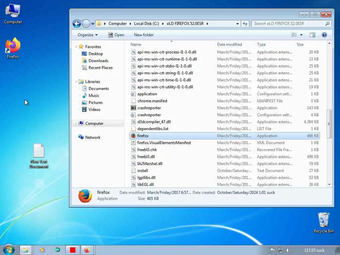Image resolution: width=340 pixels, height=255 pixels.
Task: Click the search magnifier icon
Action: coord(327,24)
